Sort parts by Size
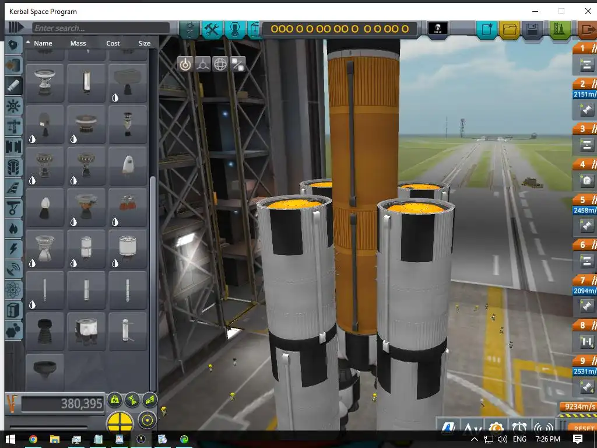The width and height of the screenshot is (597, 448). [145, 43]
